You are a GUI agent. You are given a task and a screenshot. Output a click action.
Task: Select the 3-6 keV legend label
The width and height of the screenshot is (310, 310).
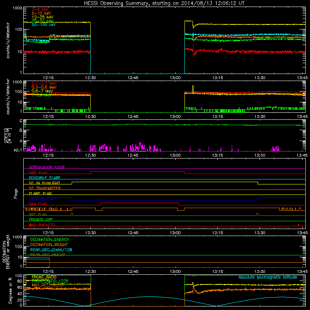(x=40, y=9)
